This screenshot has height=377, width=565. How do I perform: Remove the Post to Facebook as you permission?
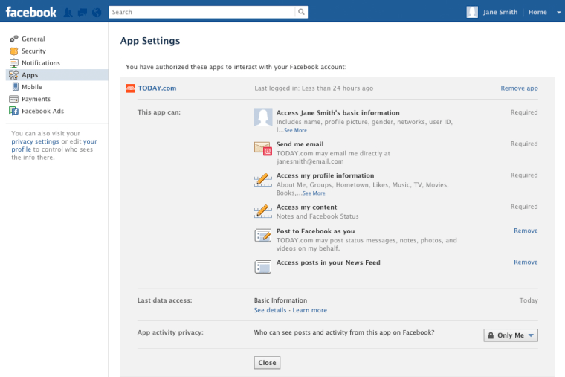point(526,231)
